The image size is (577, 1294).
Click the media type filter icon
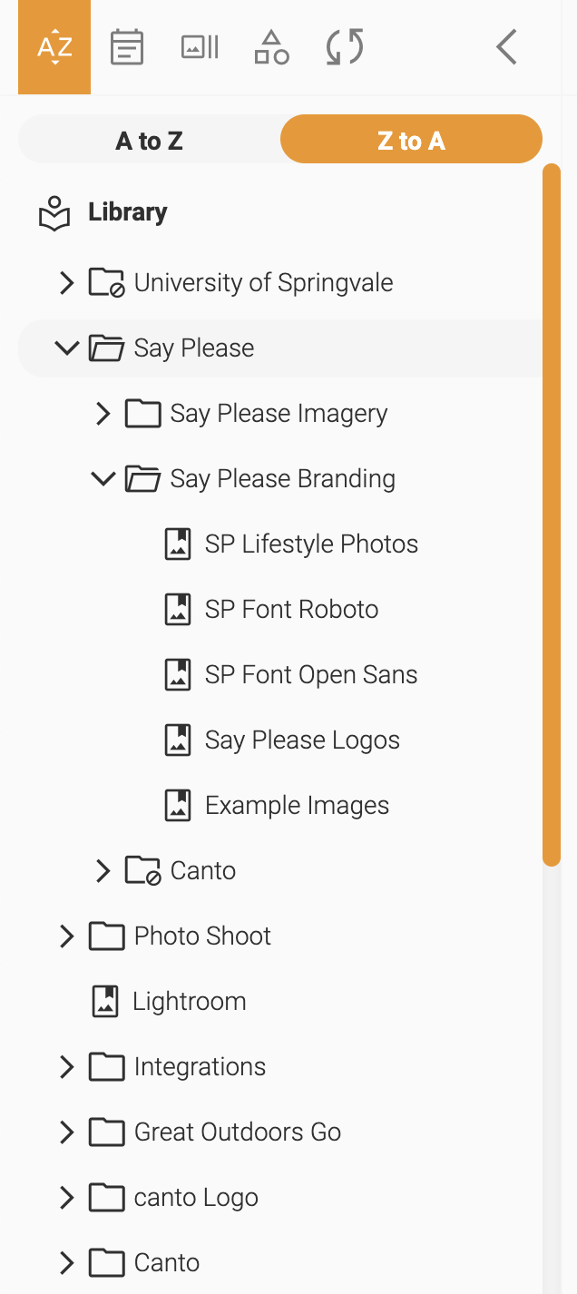(200, 47)
